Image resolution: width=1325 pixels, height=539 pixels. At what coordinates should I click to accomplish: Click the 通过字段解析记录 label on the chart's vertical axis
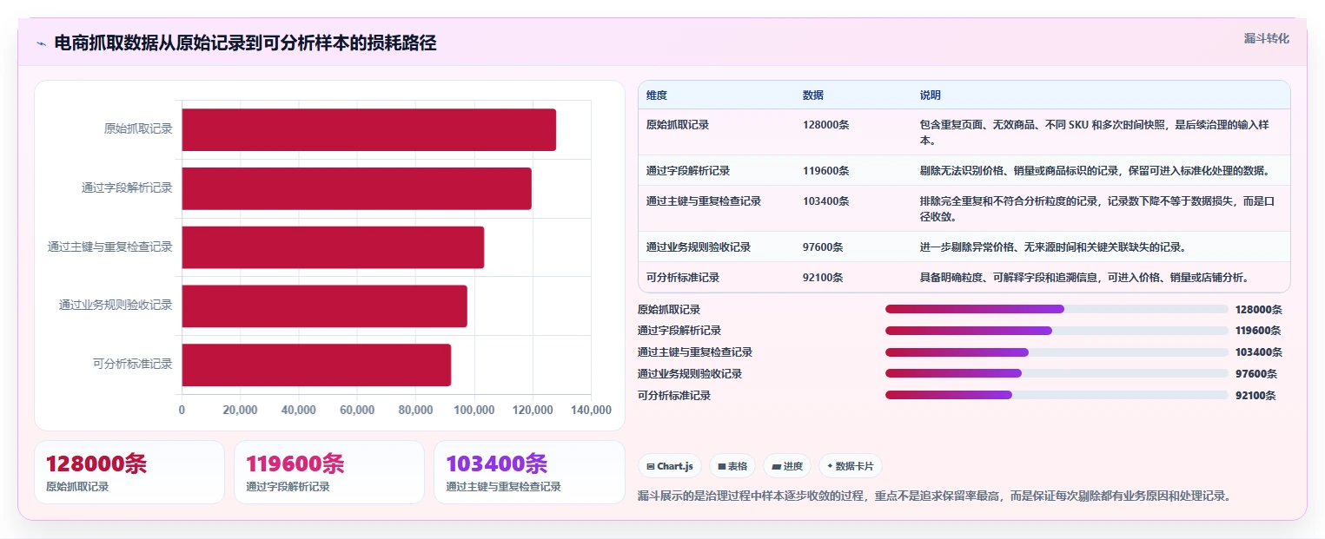click(x=127, y=187)
